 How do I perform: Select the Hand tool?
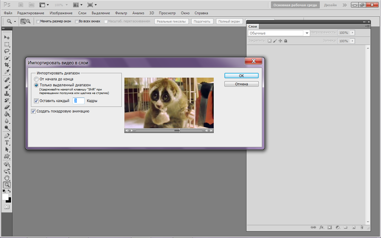click(x=7, y=178)
